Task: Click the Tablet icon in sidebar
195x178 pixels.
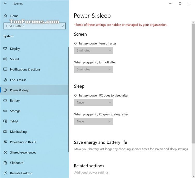Action: pyautogui.click(x=5, y=121)
